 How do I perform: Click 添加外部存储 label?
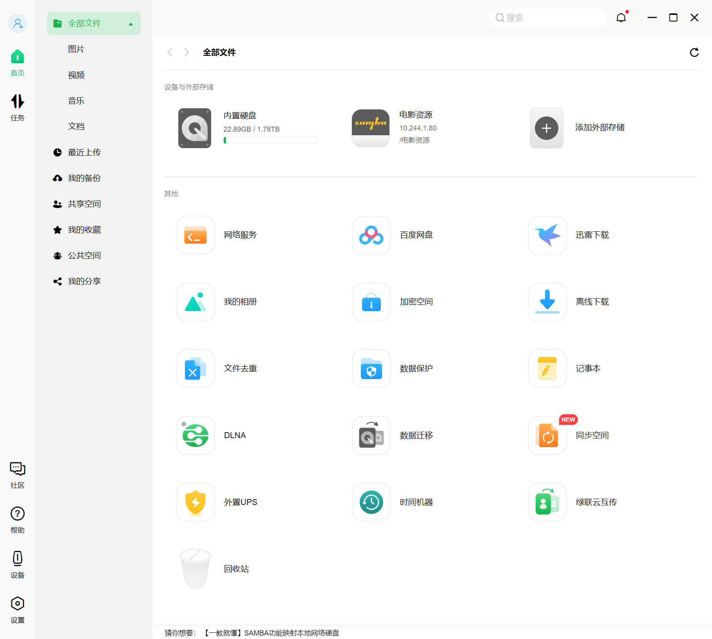tap(600, 127)
